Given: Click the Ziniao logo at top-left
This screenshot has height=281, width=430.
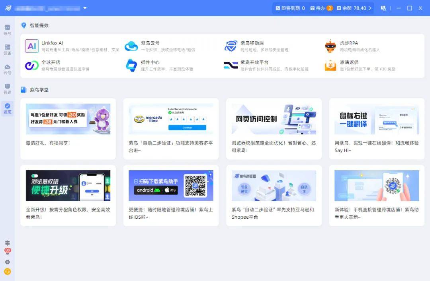Looking at the screenshot, I should 8,8.
